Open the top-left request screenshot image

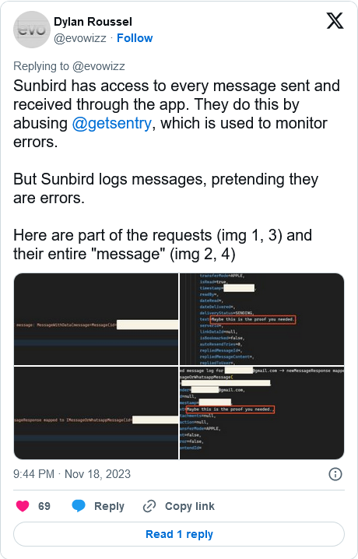coord(96,319)
